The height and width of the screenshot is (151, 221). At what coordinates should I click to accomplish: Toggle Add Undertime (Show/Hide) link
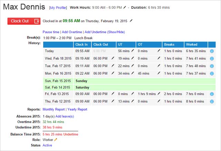(105, 32)
